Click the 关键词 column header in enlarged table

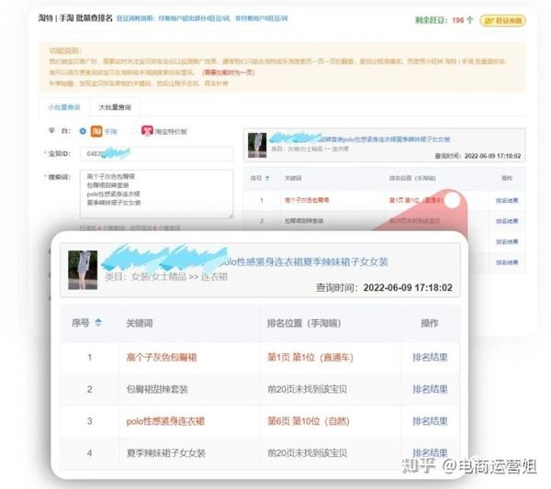click(140, 323)
